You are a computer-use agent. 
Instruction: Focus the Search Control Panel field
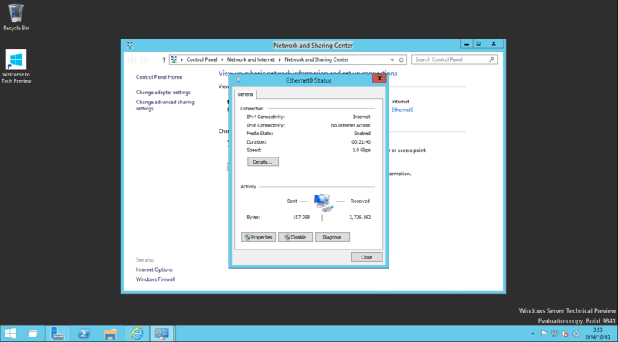(x=454, y=59)
